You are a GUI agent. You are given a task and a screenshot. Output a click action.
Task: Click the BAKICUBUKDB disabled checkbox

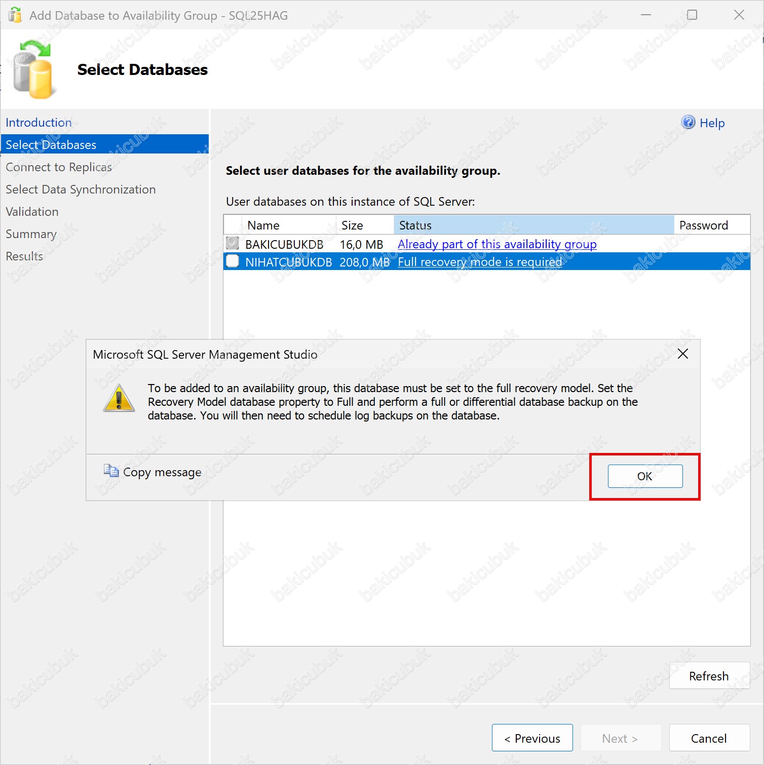click(x=233, y=244)
